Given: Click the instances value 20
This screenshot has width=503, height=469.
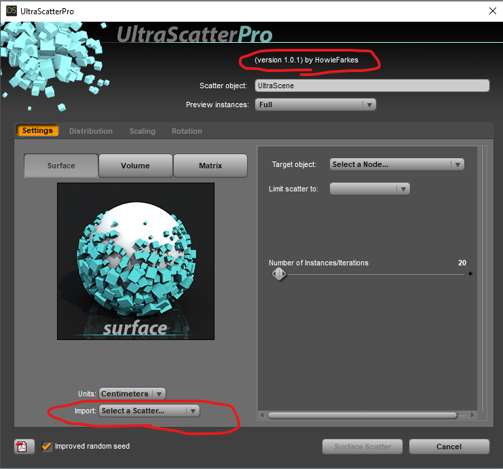Looking at the screenshot, I should tap(462, 263).
